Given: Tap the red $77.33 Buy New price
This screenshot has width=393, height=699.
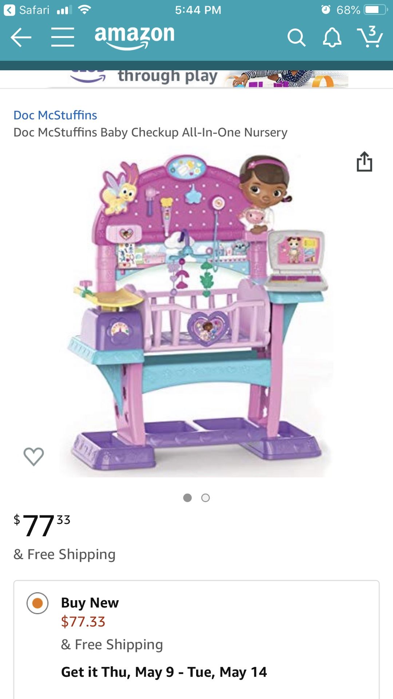Looking at the screenshot, I should [x=83, y=621].
